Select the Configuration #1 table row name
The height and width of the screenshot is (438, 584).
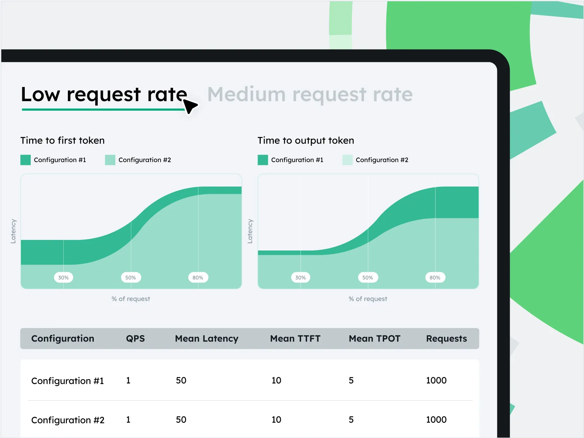point(68,381)
